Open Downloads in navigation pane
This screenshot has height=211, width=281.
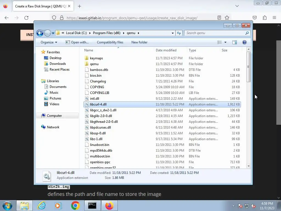[58, 64]
